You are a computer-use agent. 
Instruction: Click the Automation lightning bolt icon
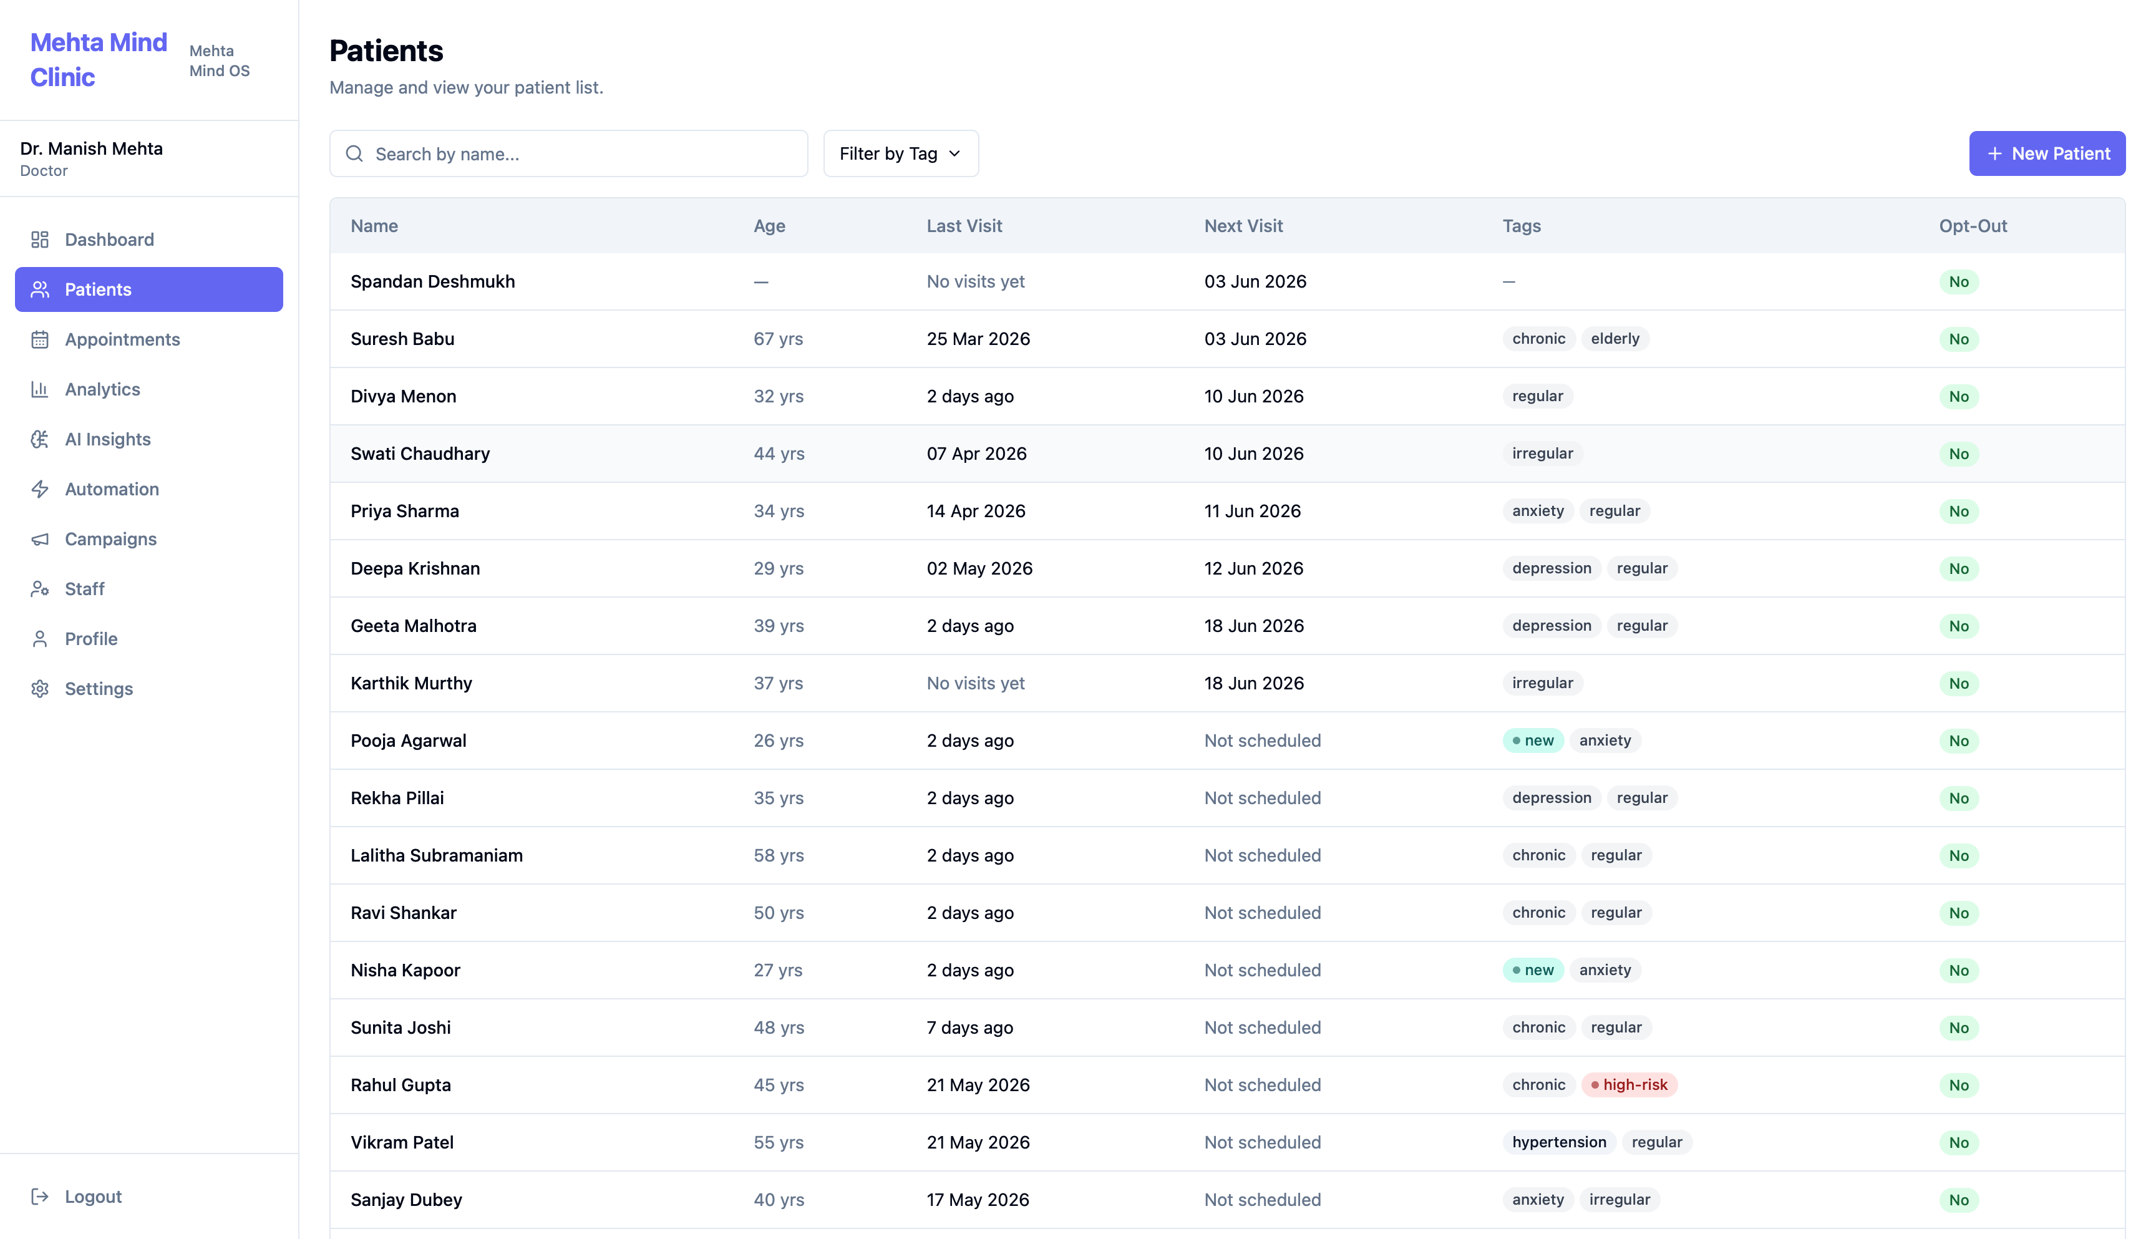pyautogui.click(x=40, y=489)
